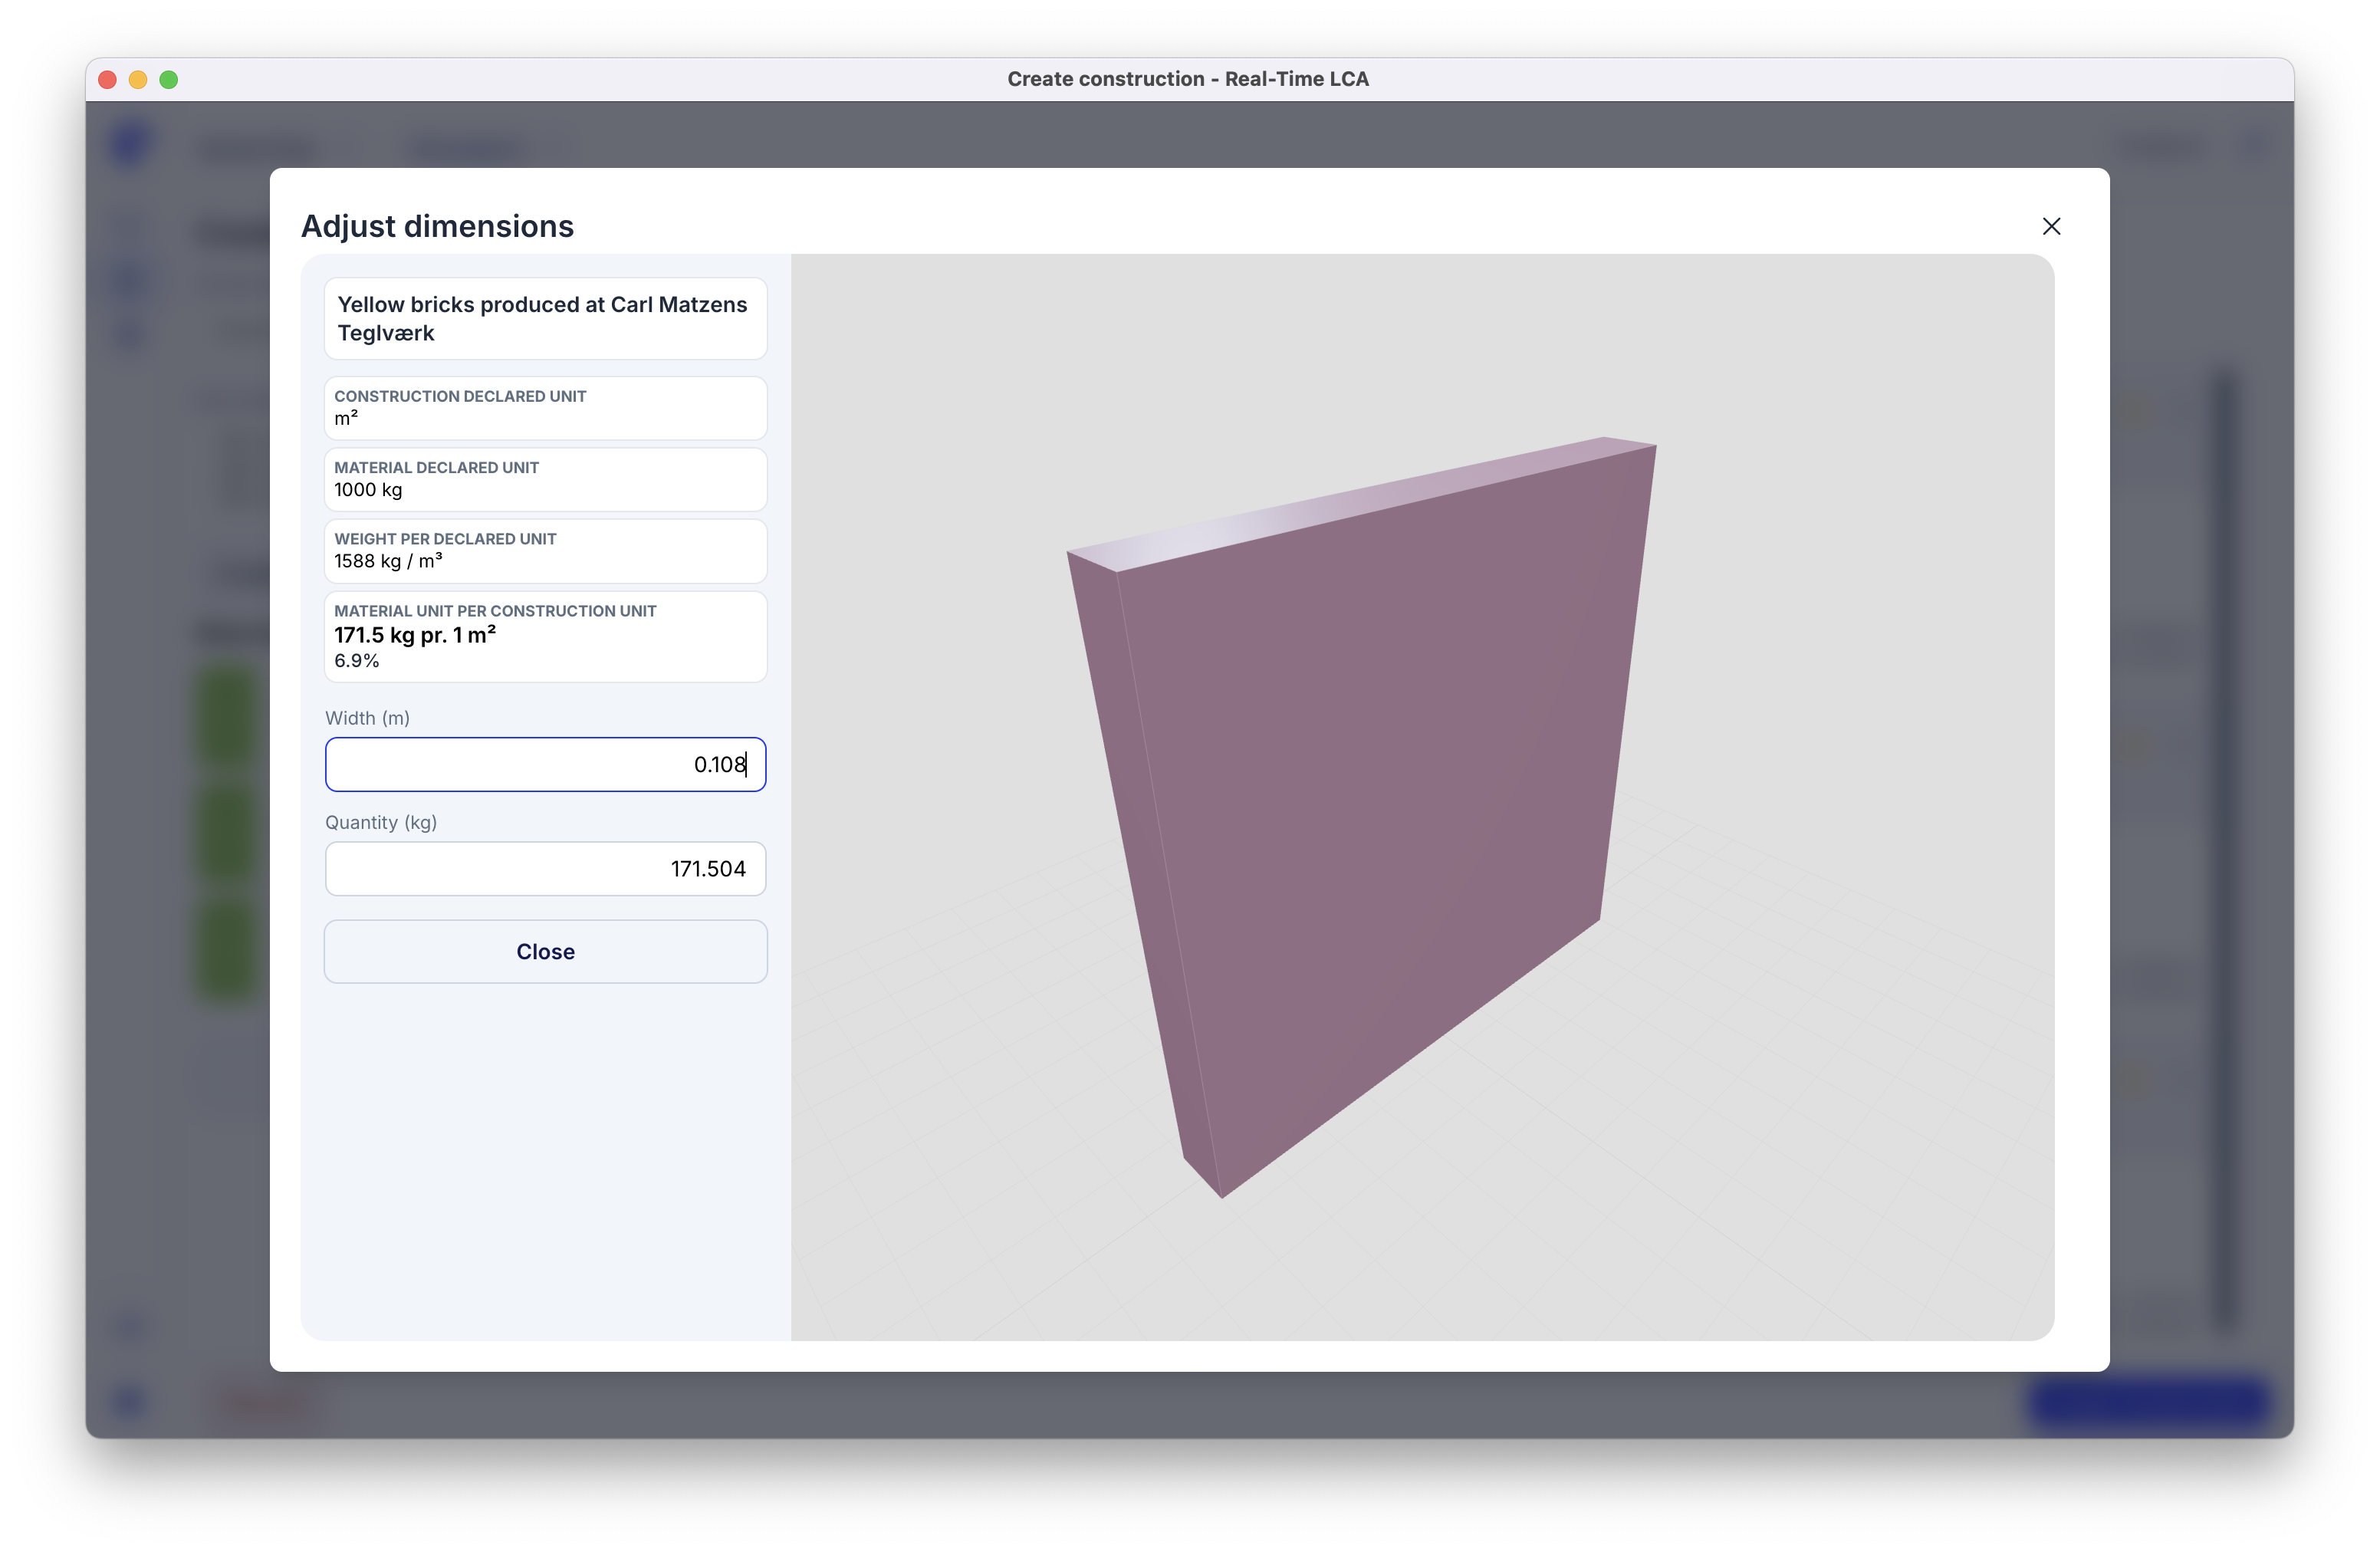This screenshot has height=1552, width=2380.
Task: Click the 171.5 kg pr. 1 m² text
Action: point(415,635)
